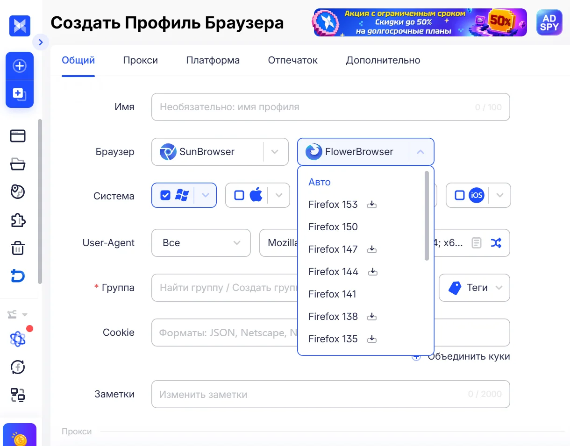Open the macOS version dropdown arrow
The image size is (570, 446).
tap(279, 195)
